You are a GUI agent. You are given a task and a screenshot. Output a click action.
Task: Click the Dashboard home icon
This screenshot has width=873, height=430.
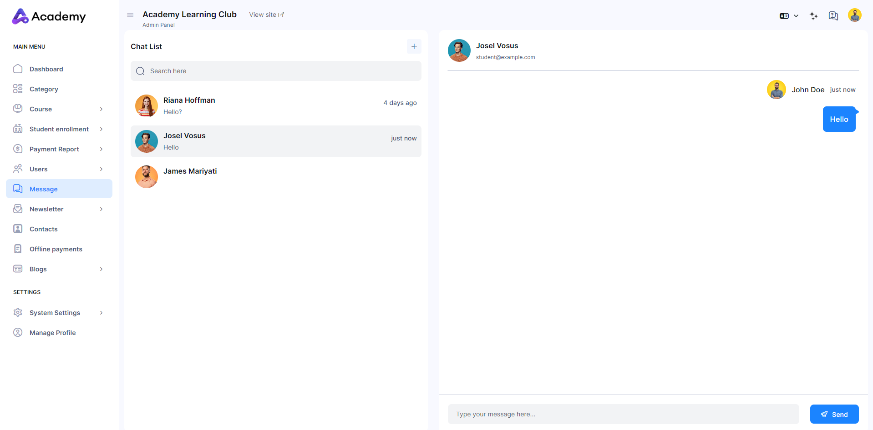pos(18,69)
